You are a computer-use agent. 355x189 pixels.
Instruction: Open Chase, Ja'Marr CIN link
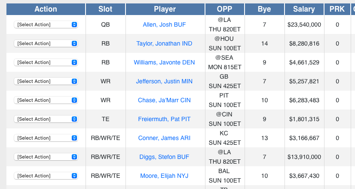(x=164, y=100)
